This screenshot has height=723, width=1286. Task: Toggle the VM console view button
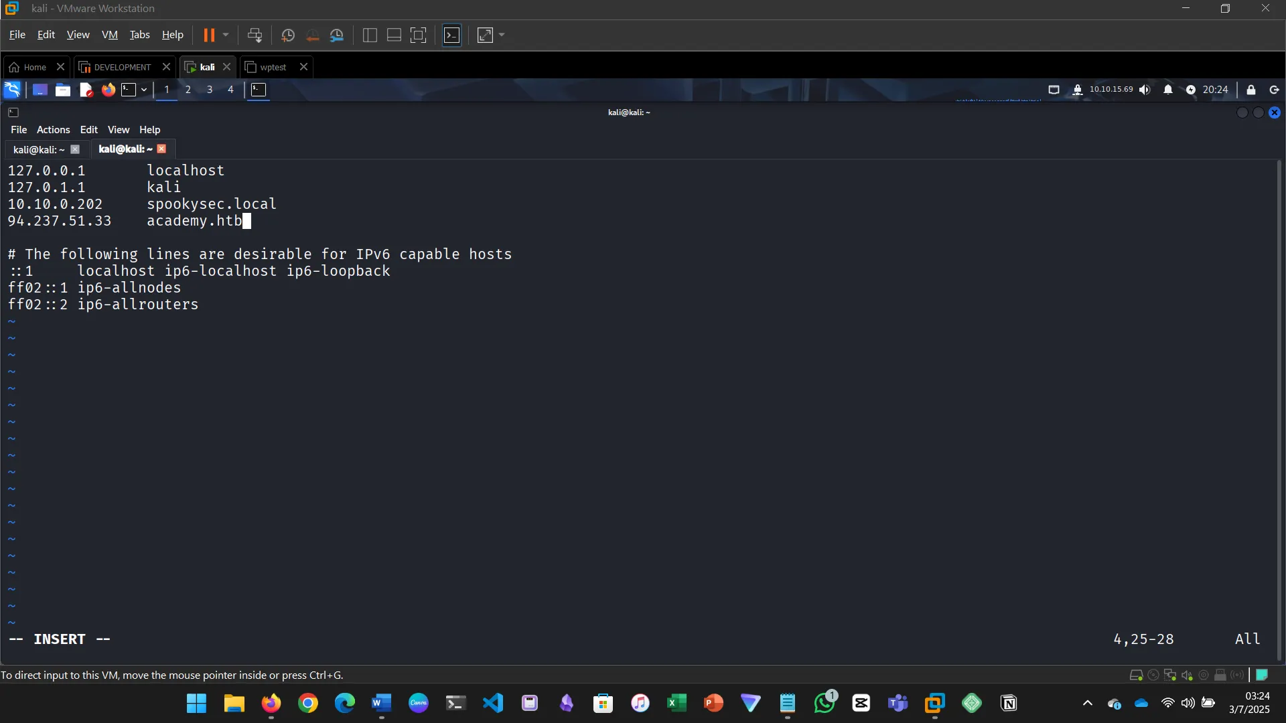(x=452, y=35)
